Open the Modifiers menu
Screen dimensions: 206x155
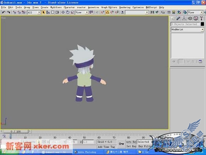56,7
